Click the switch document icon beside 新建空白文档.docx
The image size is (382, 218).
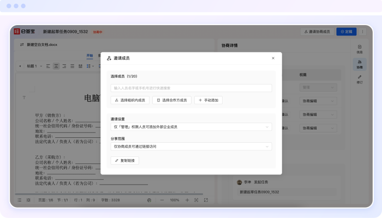tap(21, 45)
